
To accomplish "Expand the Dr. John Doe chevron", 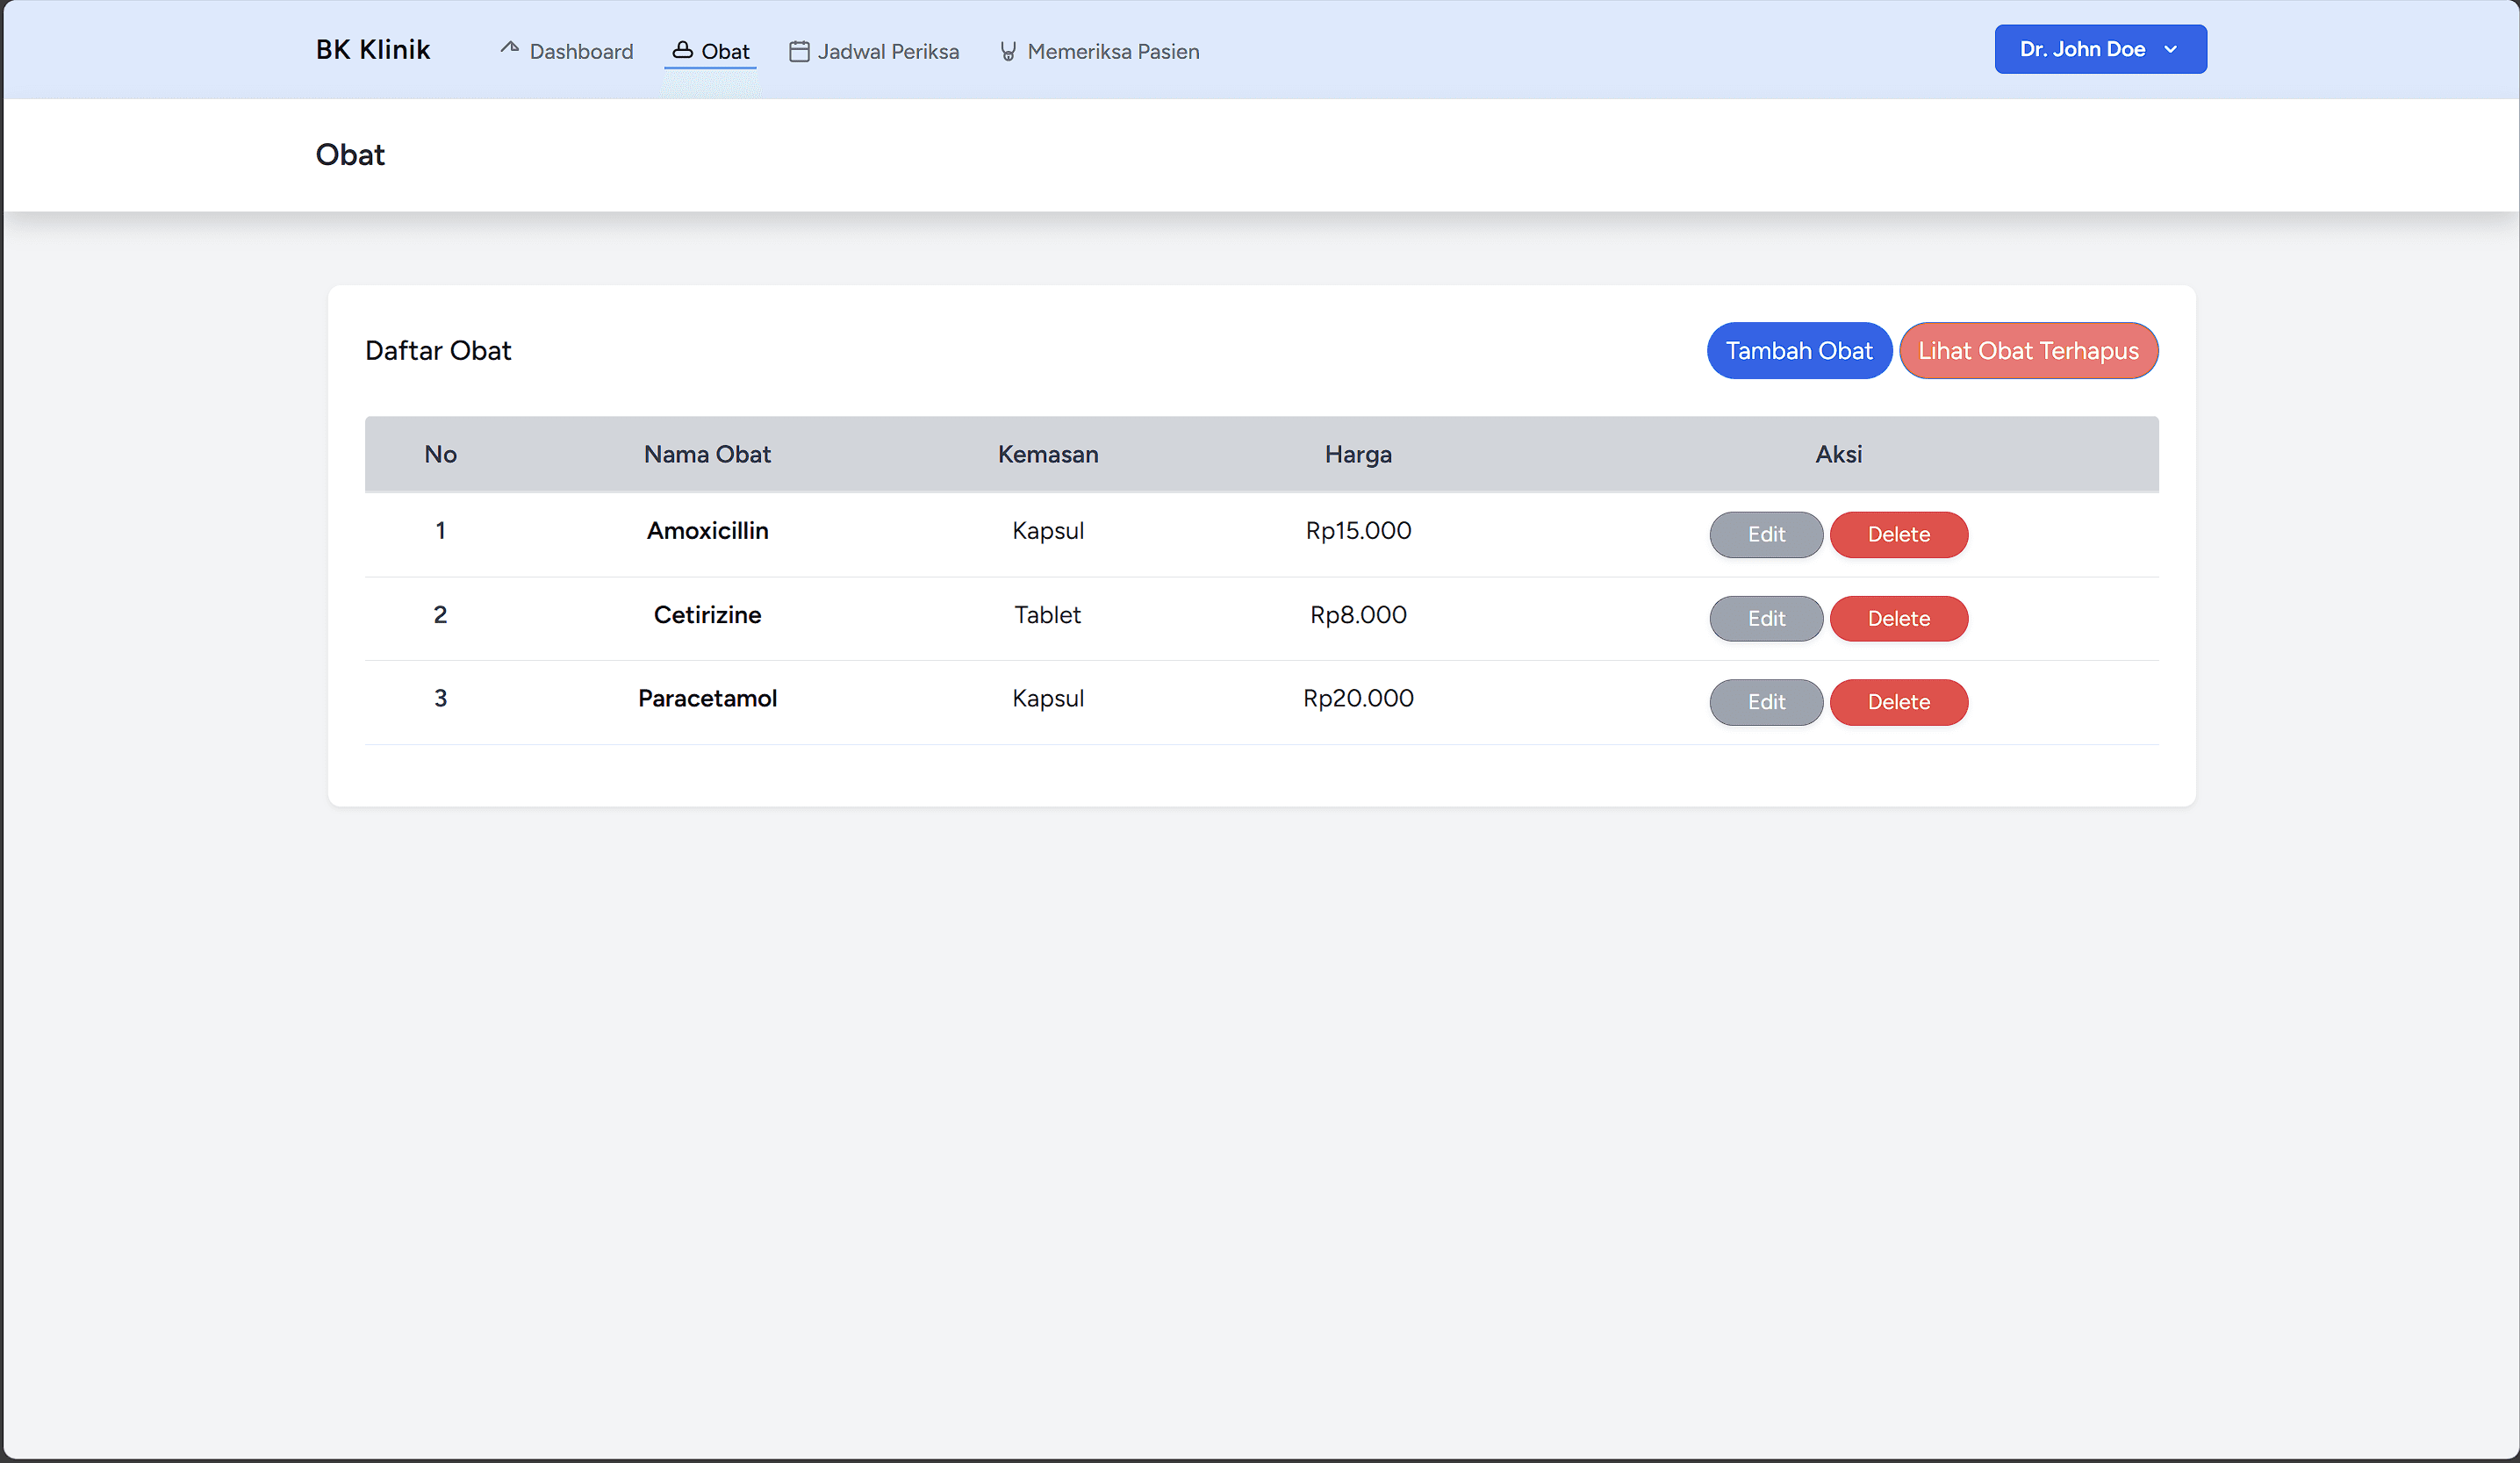I will click(x=2170, y=49).
